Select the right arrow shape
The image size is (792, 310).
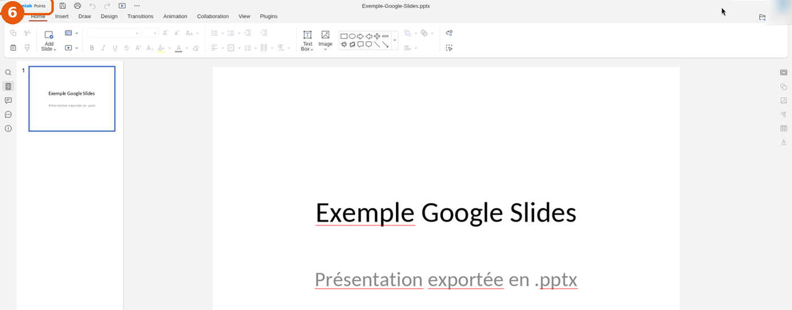[360, 36]
